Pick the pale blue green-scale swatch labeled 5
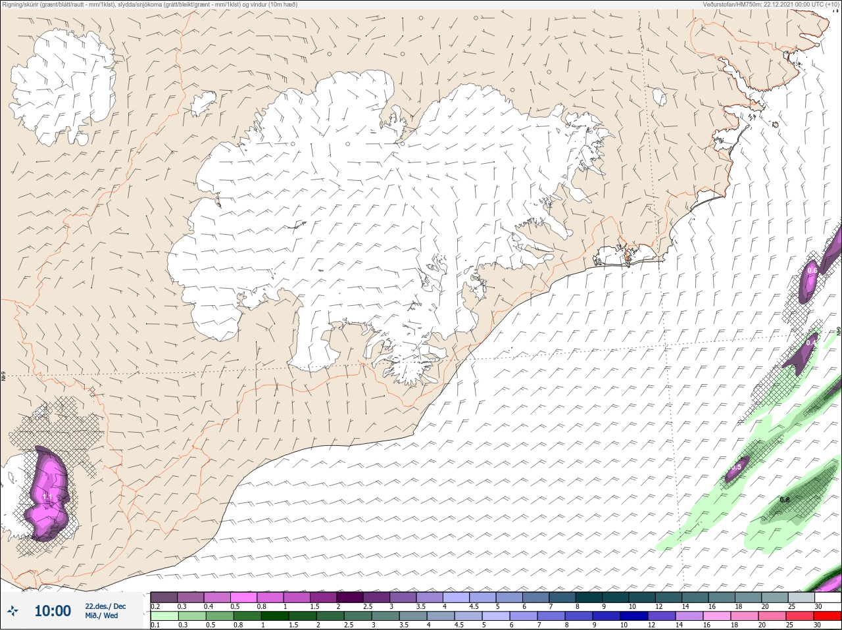842x630 pixels. coord(495,616)
